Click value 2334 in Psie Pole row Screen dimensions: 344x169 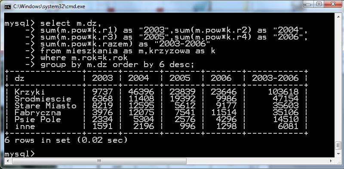pyautogui.click(x=102, y=120)
